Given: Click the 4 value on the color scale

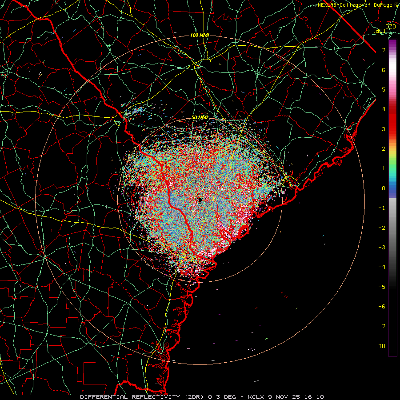Looking at the screenshot, I should 384,109.
